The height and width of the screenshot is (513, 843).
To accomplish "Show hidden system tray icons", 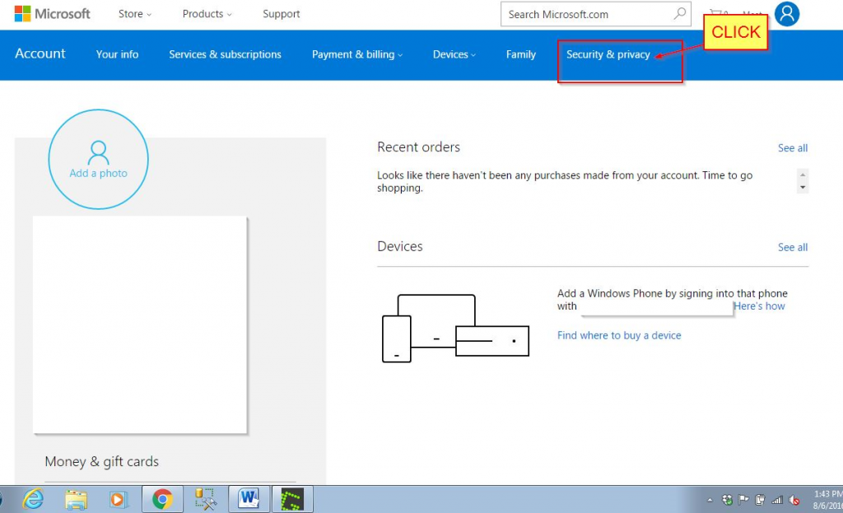I will 710,500.
